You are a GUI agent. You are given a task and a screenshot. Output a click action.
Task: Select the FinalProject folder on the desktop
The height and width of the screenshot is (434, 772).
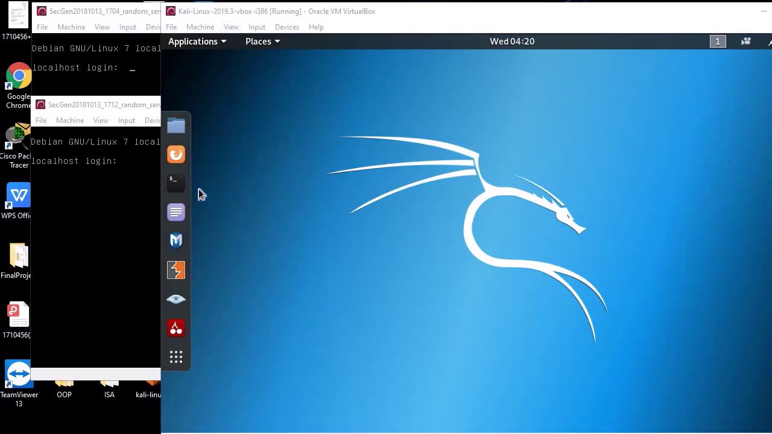pos(17,260)
